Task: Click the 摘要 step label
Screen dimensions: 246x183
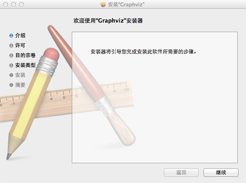Action: click(20, 85)
